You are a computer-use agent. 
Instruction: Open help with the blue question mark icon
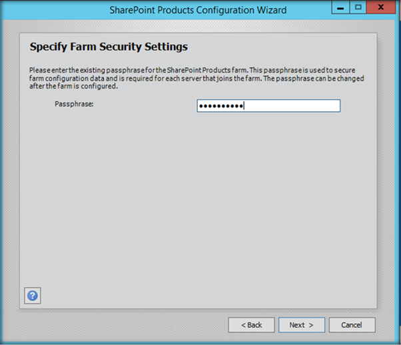tap(32, 296)
